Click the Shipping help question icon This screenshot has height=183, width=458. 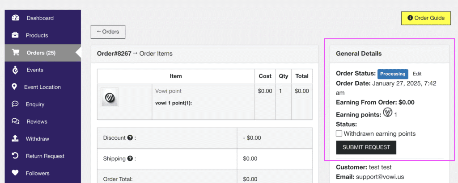pos(130,158)
